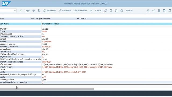Select the 'process_location' parameter name
The image size is (172, 97).
coord(9,47)
